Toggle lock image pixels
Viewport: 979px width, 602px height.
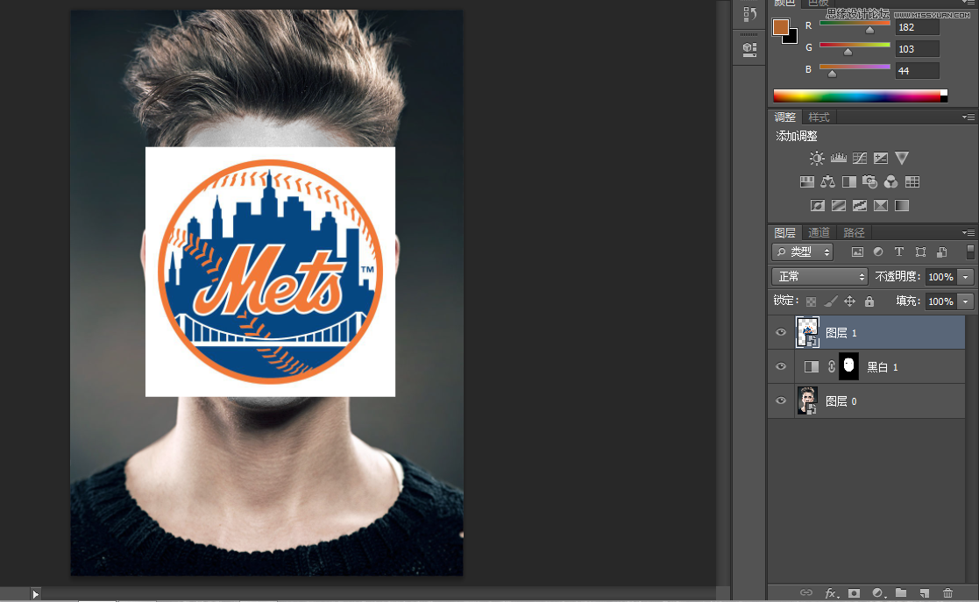[830, 301]
